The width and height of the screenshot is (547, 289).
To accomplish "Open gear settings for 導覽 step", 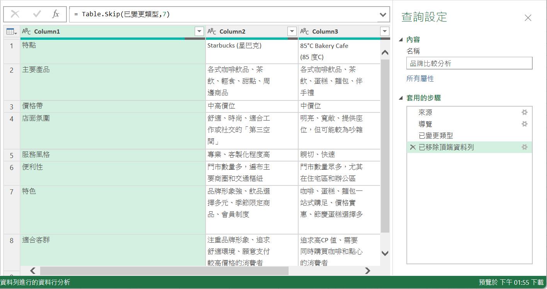I will click(524, 124).
